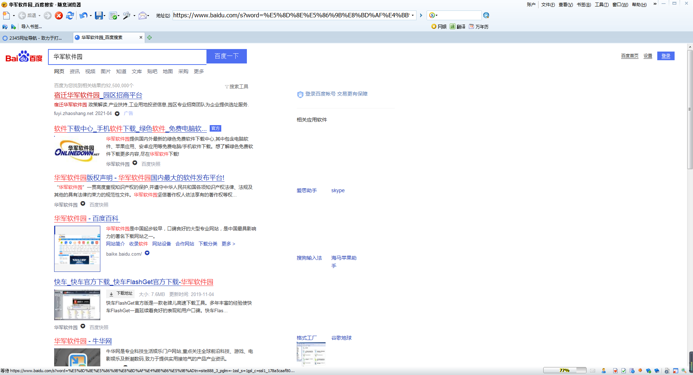
Task: Click the green checkmark page icon in status bar
Action: (x=623, y=371)
